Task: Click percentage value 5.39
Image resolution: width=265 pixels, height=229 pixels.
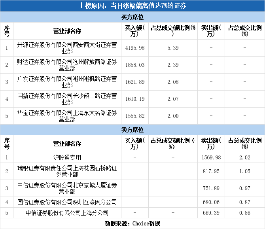Action: (x=173, y=48)
